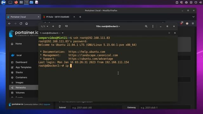The image size is (203, 114).
Task: Click the display tray icon
Action: [x=196, y=2]
